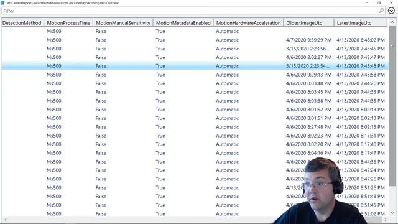
Task: Select cell 3/15/2020 2:23:56
Action: pyautogui.click(x=308, y=49)
